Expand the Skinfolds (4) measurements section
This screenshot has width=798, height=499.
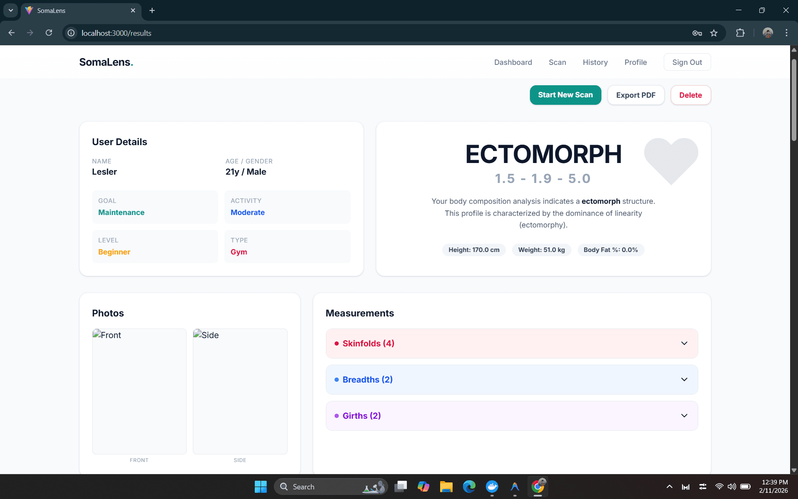tap(512, 343)
